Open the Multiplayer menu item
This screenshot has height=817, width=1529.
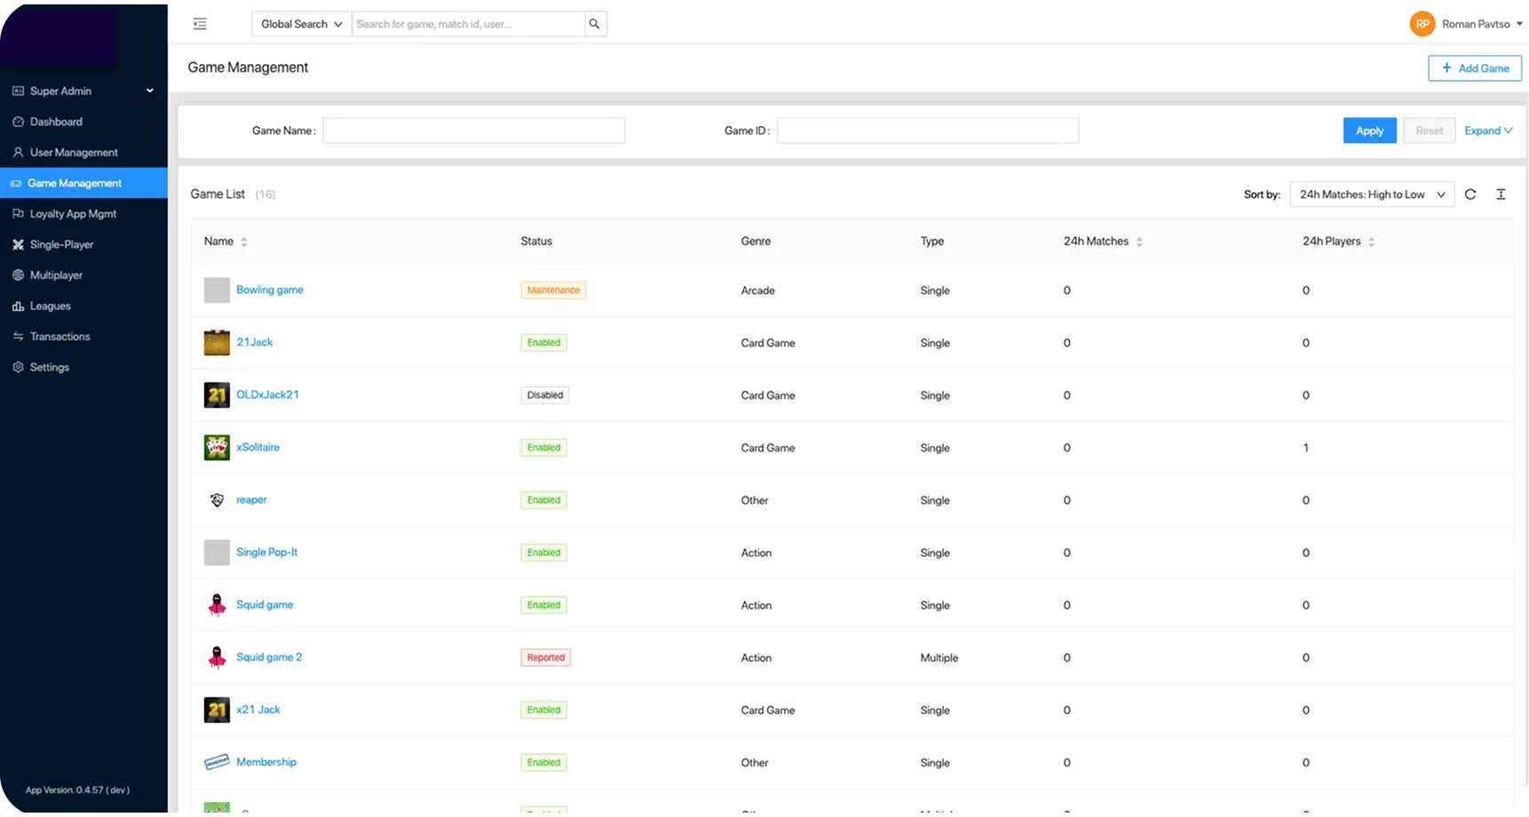pyautogui.click(x=56, y=275)
